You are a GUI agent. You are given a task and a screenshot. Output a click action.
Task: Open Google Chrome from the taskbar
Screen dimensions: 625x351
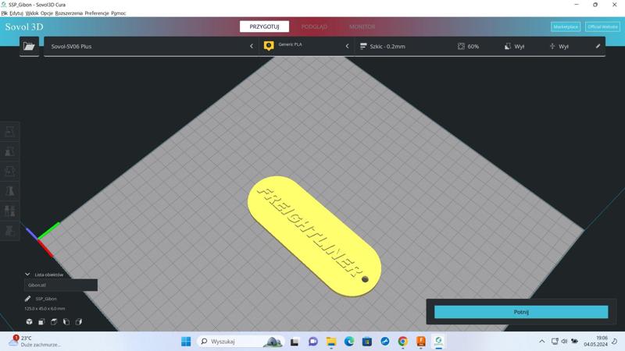click(402, 342)
